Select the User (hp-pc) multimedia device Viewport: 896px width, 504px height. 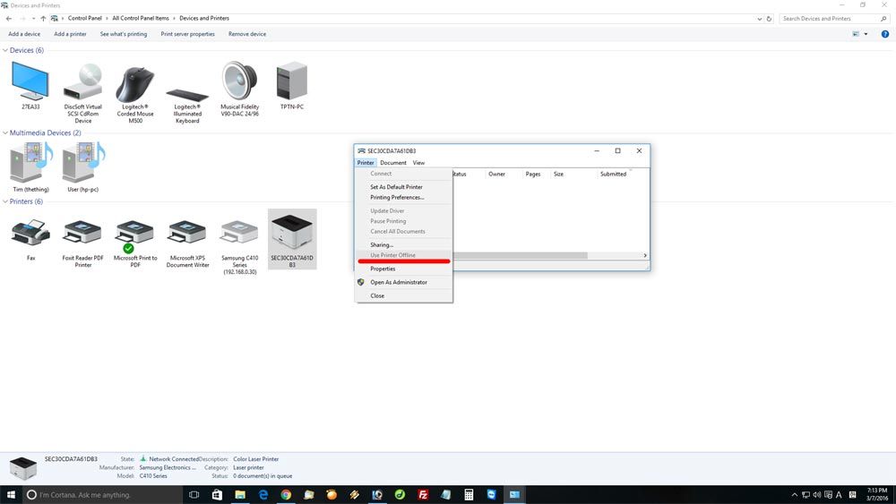83,163
